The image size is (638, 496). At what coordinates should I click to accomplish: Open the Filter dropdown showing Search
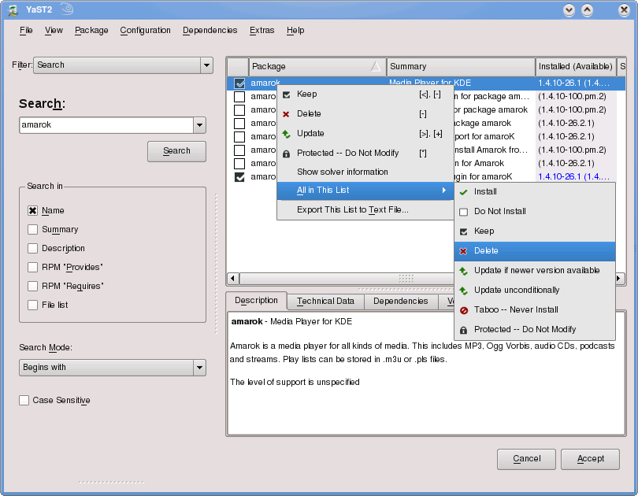click(x=124, y=65)
